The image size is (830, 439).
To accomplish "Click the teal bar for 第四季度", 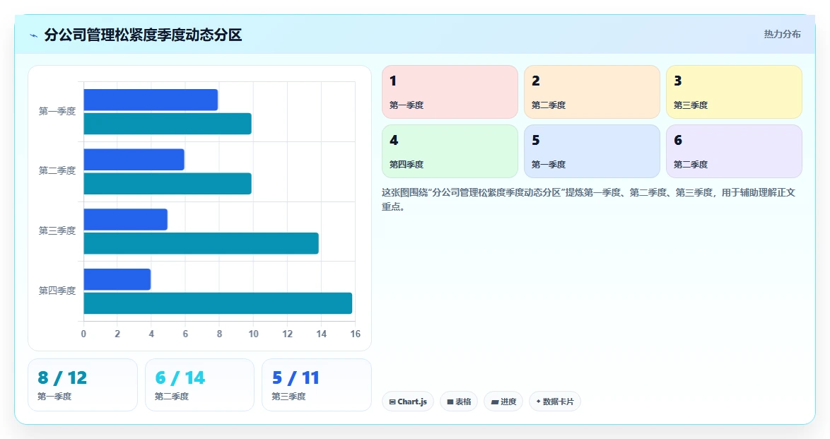I will click(x=218, y=303).
